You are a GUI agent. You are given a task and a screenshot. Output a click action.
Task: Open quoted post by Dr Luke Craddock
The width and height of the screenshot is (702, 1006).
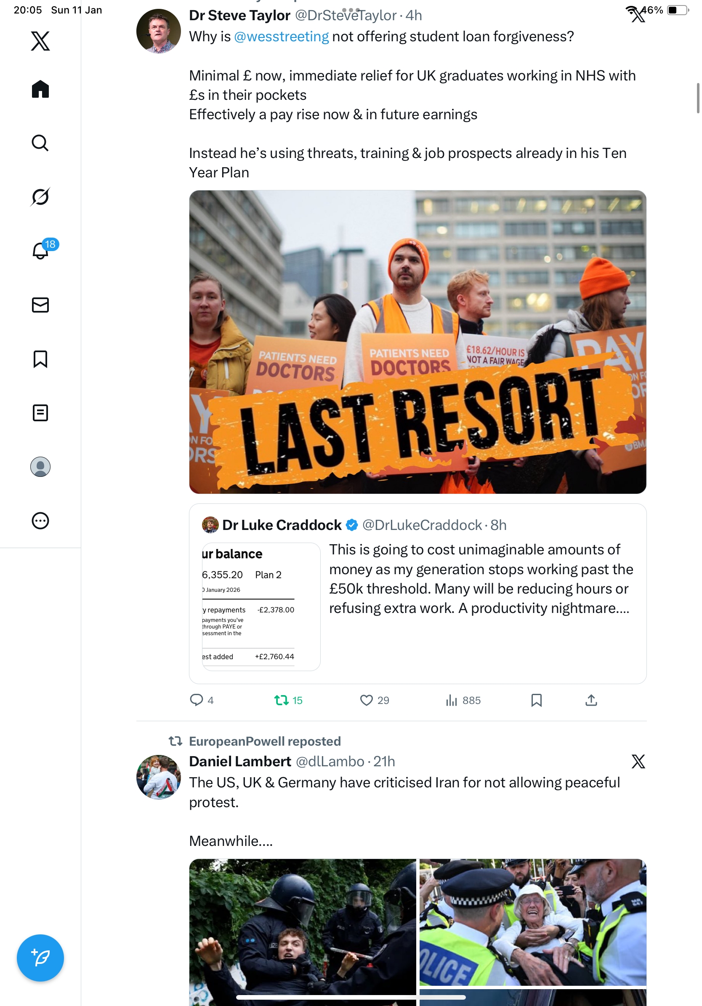coord(417,594)
